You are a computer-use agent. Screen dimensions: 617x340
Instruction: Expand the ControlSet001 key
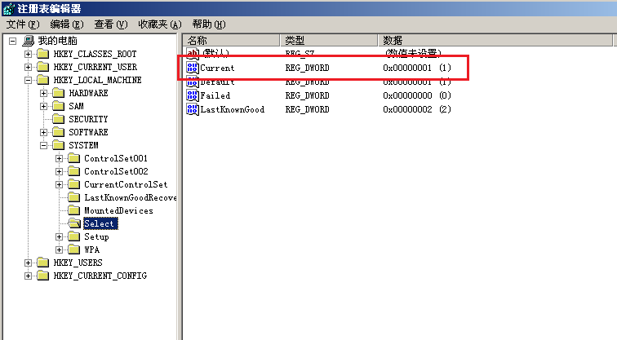pos(59,158)
